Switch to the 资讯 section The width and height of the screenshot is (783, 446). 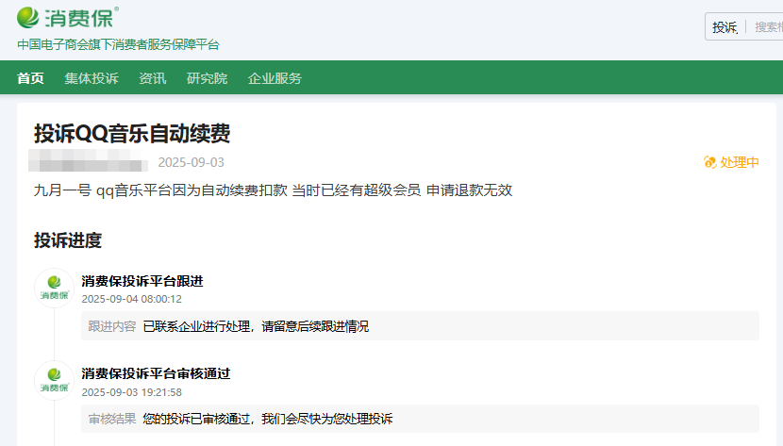pos(152,78)
